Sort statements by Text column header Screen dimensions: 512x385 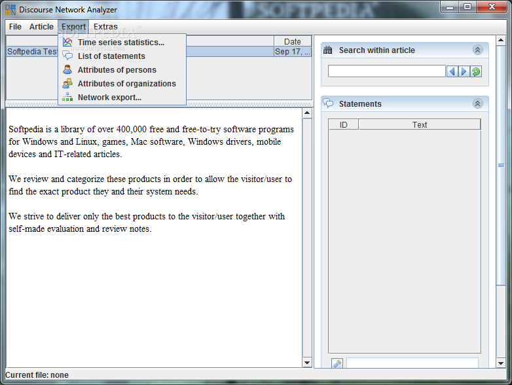(420, 125)
